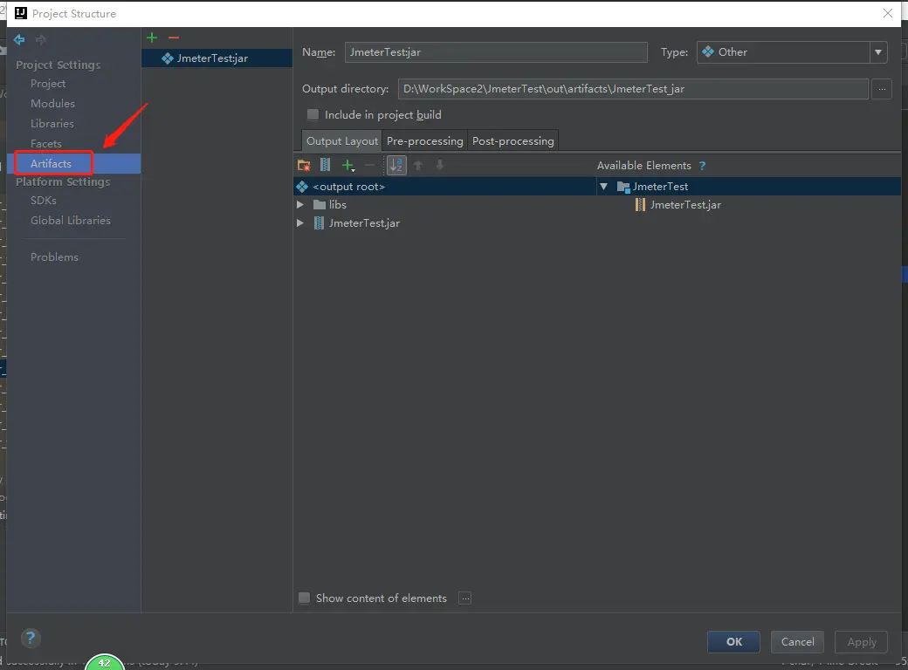The width and height of the screenshot is (908, 670).
Task: Open Project settings in sidebar
Action: (x=48, y=84)
